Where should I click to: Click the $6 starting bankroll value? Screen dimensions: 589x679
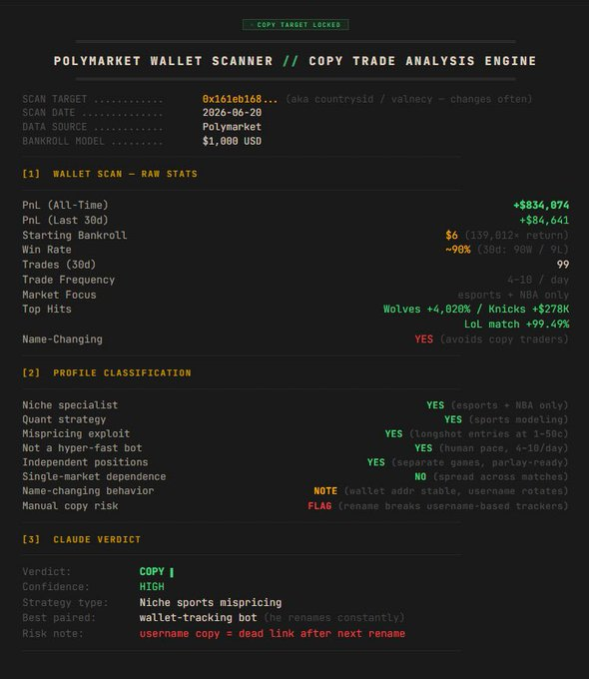(451, 235)
